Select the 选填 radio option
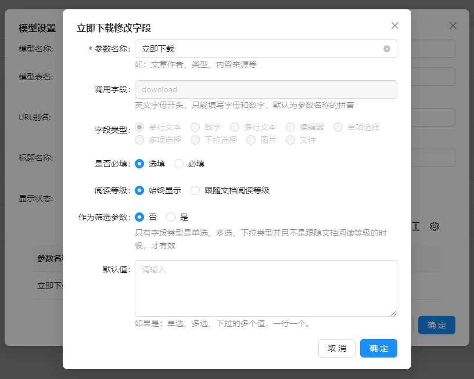This screenshot has width=474, height=379. point(139,164)
